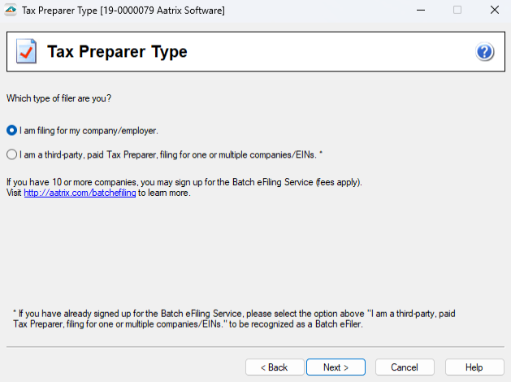Click the bold Tax Preparer Type heading

click(x=117, y=52)
